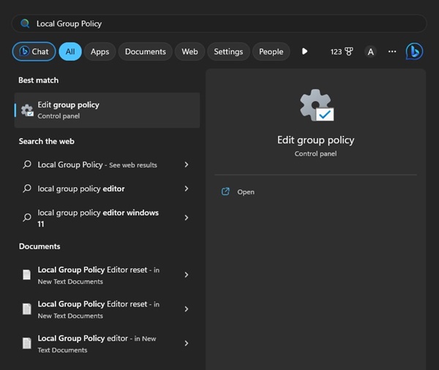
Task: Click the Search the web heading
Action: pyautogui.click(x=47, y=141)
